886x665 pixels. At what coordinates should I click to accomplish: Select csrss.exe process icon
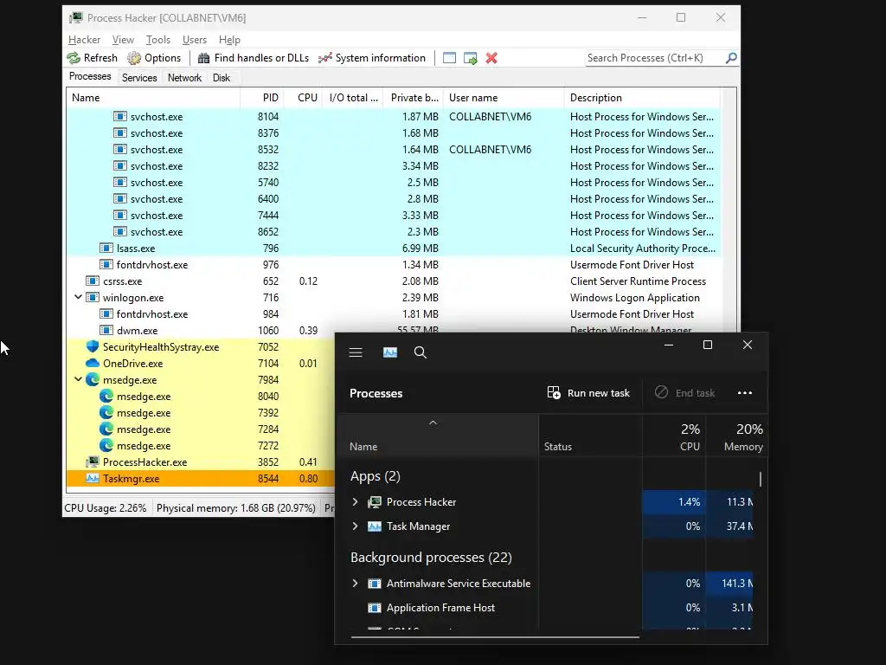click(x=92, y=281)
